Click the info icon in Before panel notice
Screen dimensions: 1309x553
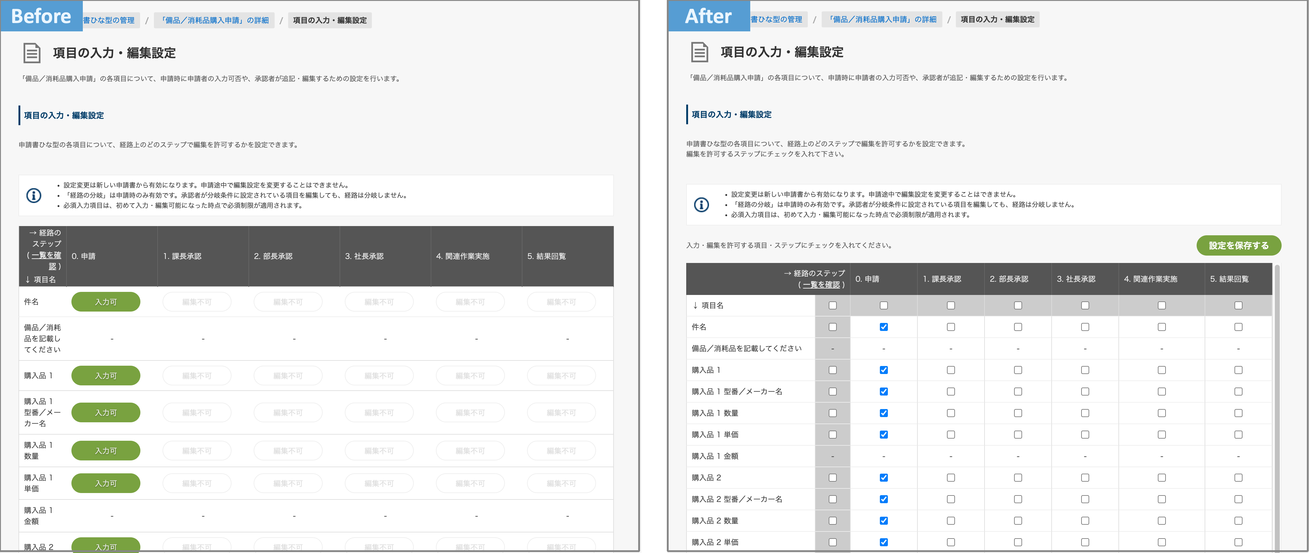tap(34, 196)
